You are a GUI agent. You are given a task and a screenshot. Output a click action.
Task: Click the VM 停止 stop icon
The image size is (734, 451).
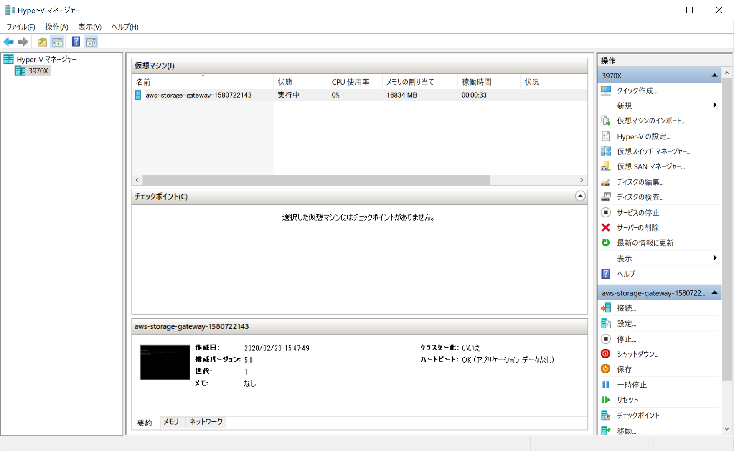click(x=606, y=339)
